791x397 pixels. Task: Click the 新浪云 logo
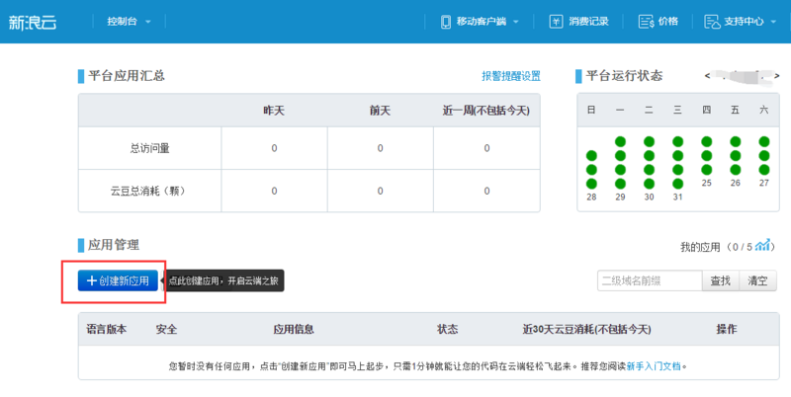[33, 21]
